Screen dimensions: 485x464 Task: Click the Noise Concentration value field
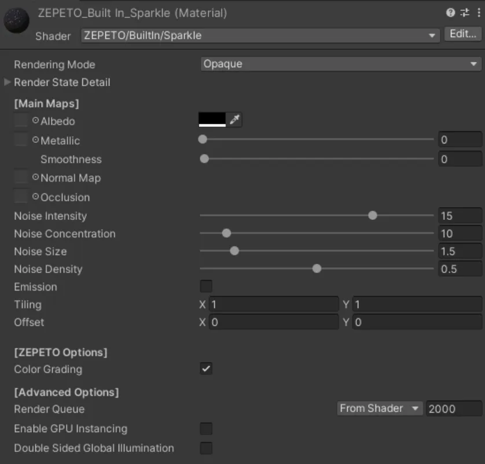pyautogui.click(x=460, y=233)
